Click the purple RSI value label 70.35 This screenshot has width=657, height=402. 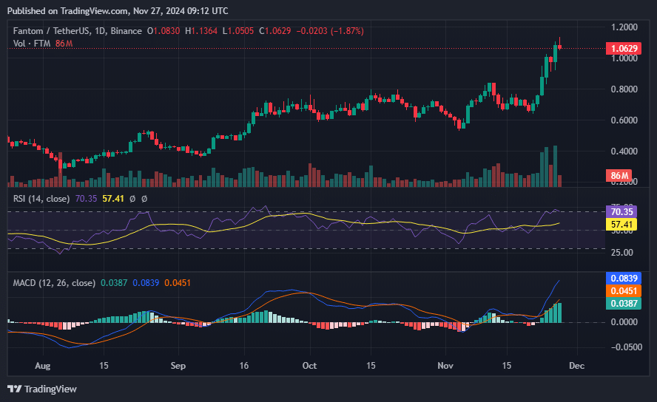[x=621, y=211]
